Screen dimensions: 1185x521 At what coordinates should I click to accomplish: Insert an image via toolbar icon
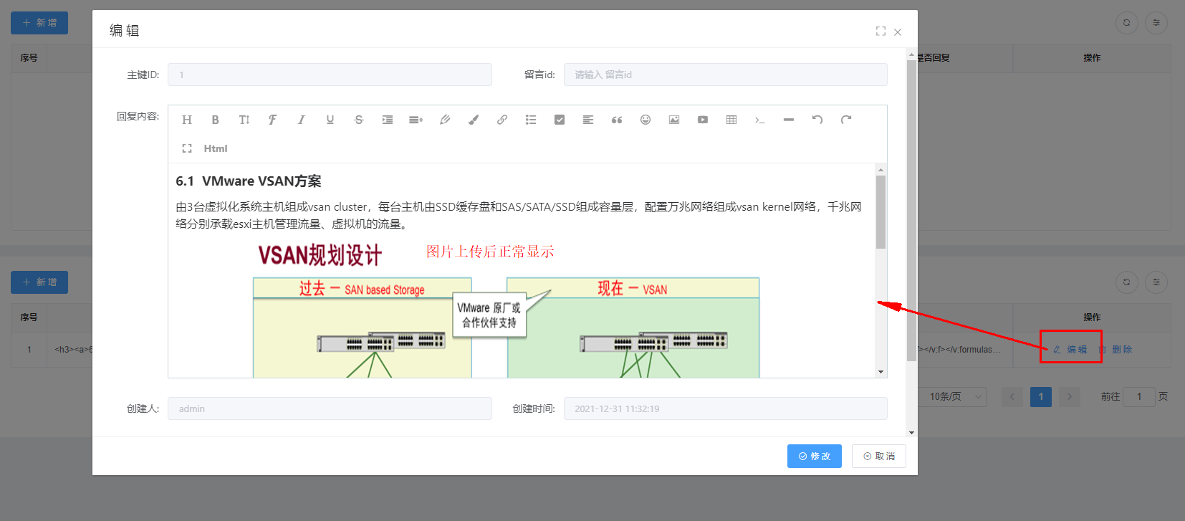(x=674, y=120)
